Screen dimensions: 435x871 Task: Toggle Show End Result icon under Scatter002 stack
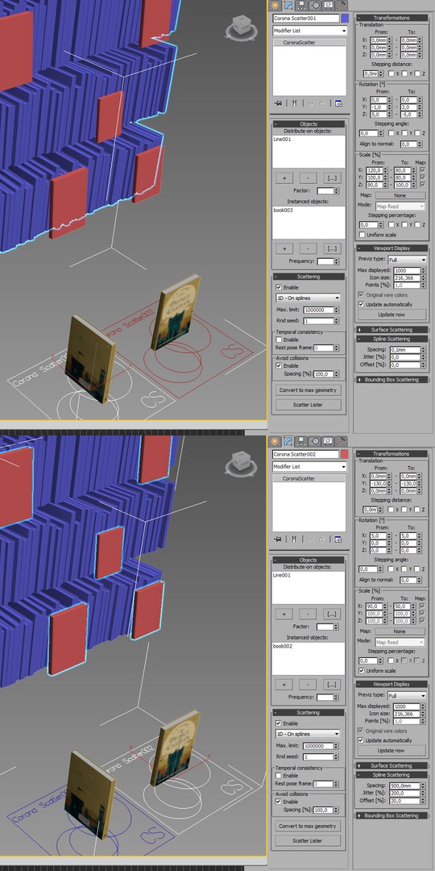pos(295,539)
